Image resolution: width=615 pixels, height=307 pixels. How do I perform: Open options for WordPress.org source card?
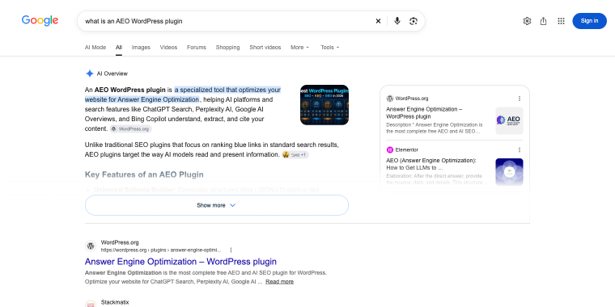tap(520, 99)
